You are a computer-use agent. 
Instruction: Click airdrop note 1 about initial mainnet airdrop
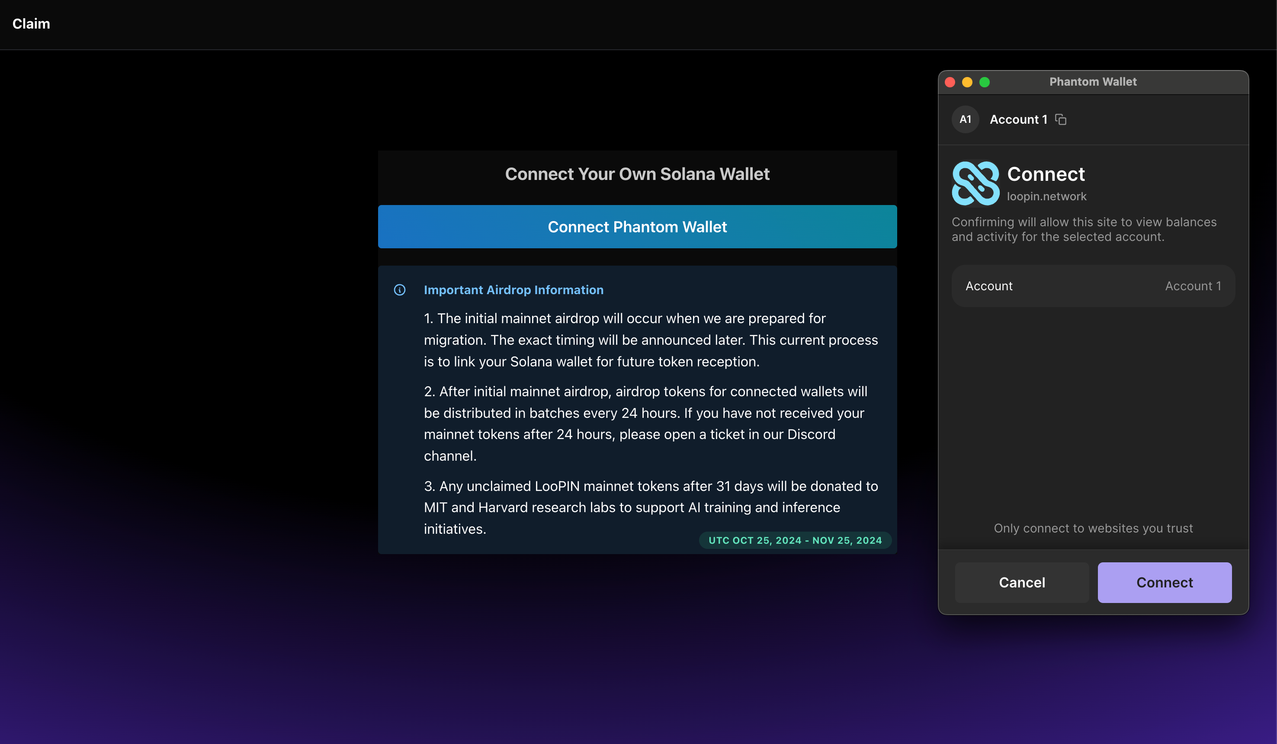coord(651,340)
